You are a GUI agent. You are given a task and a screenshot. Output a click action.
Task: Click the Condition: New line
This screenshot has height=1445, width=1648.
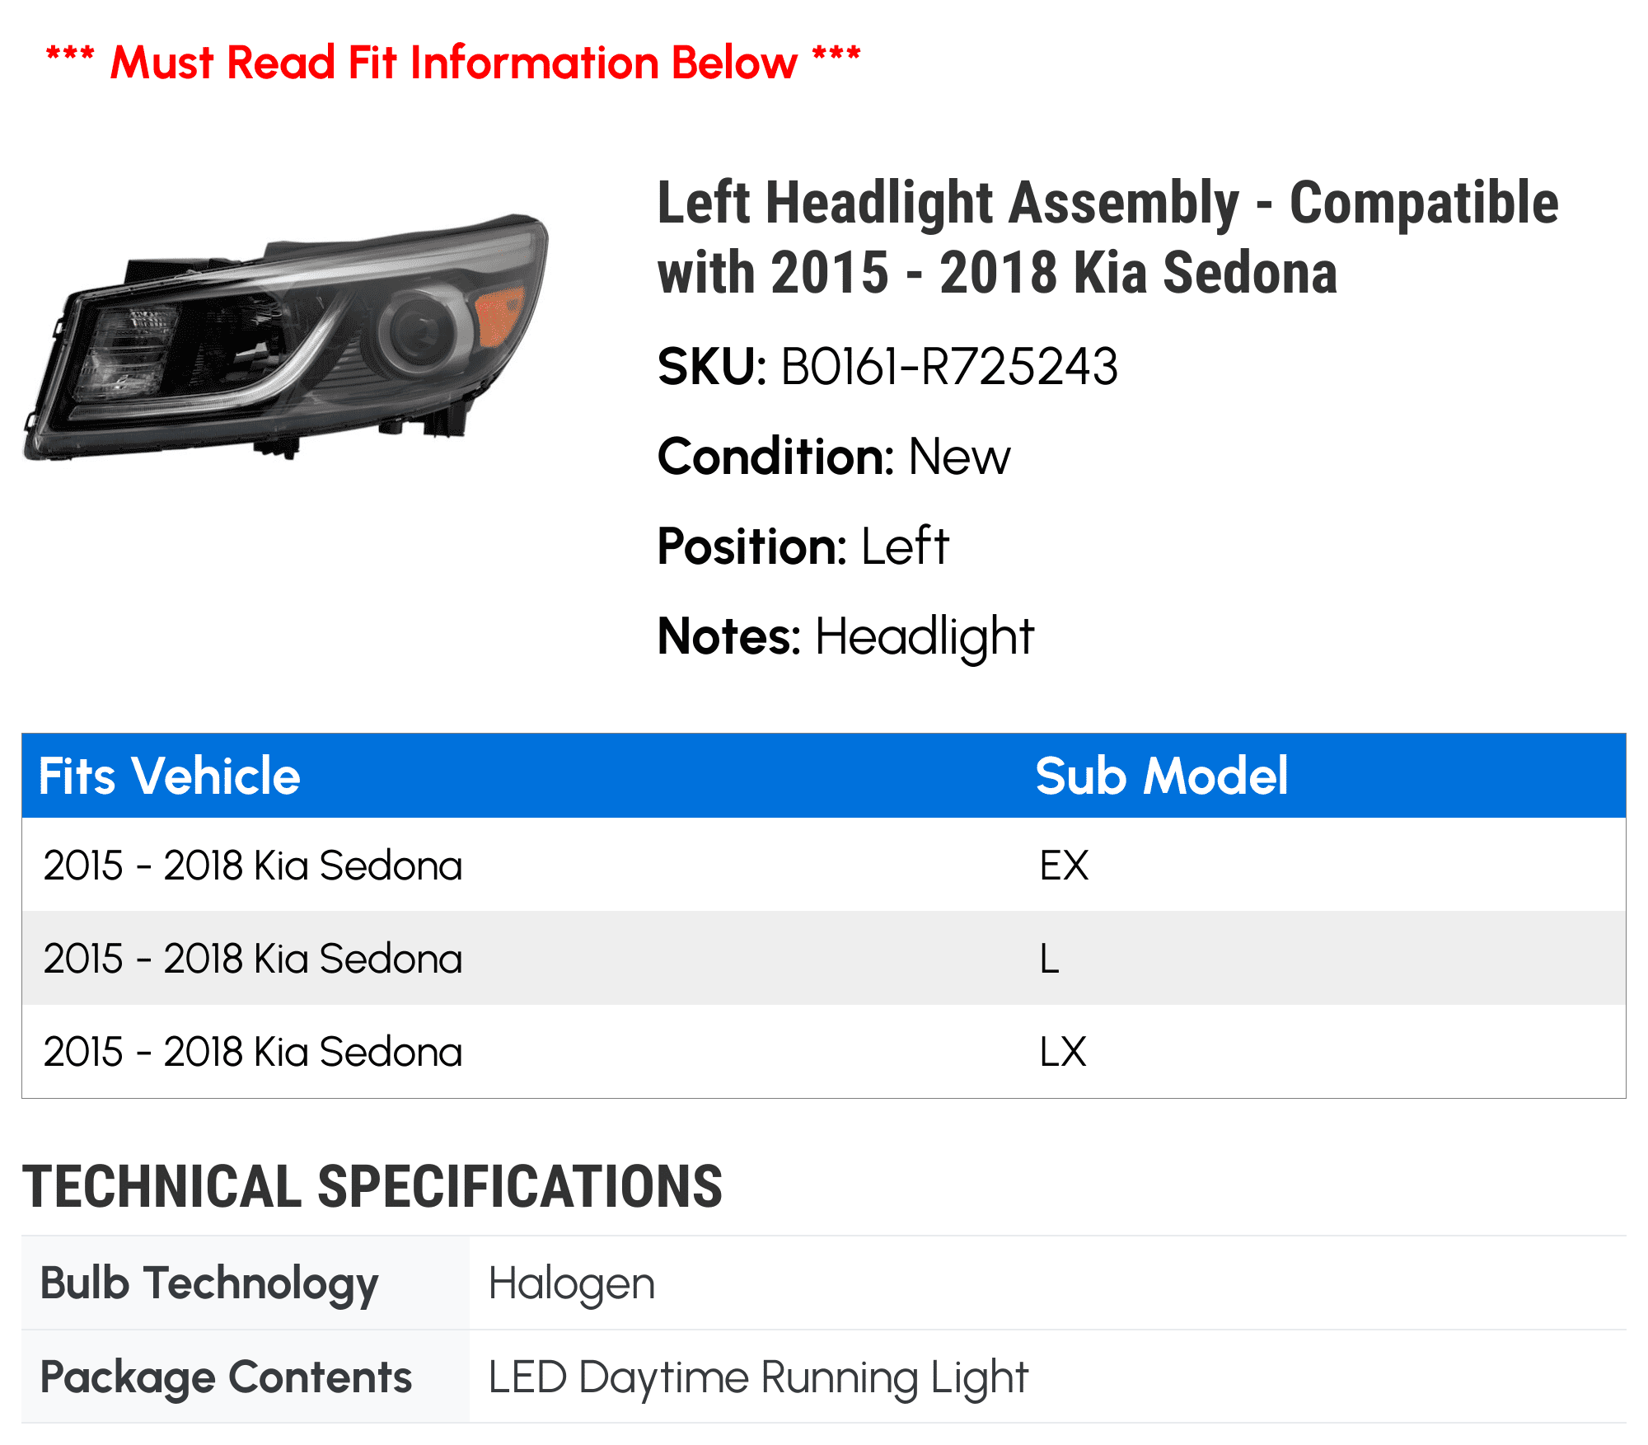833,457
